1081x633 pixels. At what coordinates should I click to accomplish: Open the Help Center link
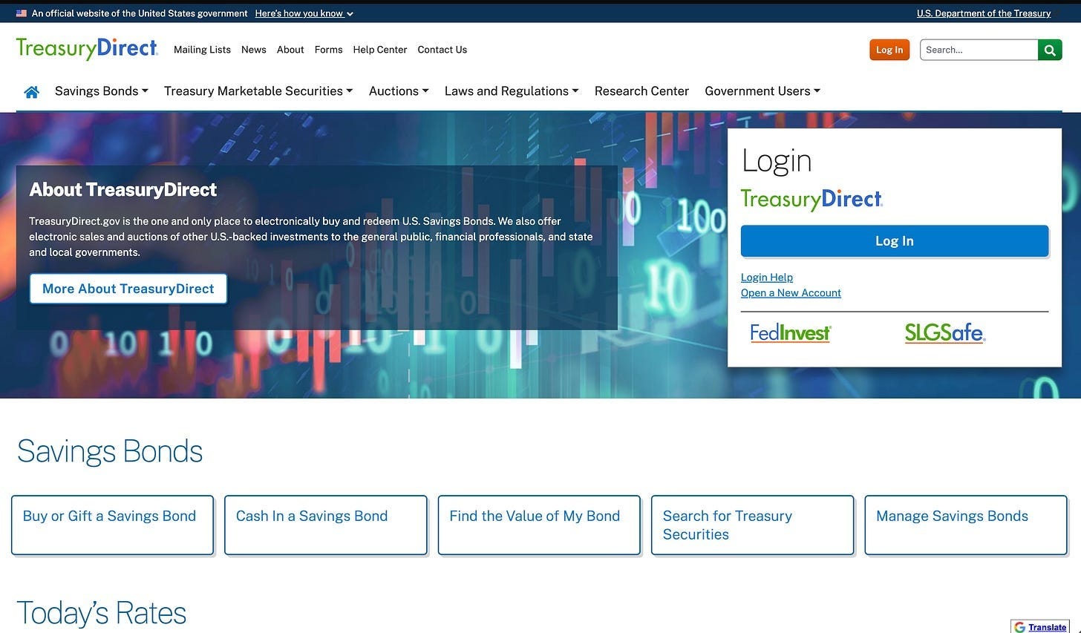[x=380, y=50]
